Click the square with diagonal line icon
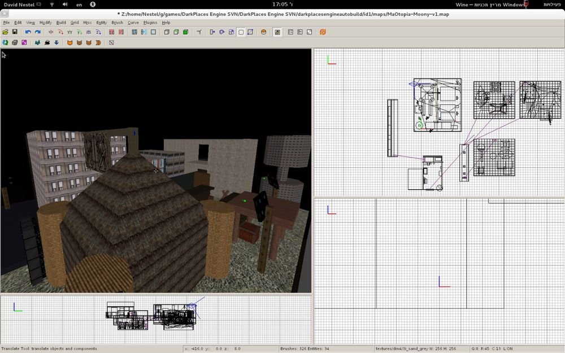 111,42
